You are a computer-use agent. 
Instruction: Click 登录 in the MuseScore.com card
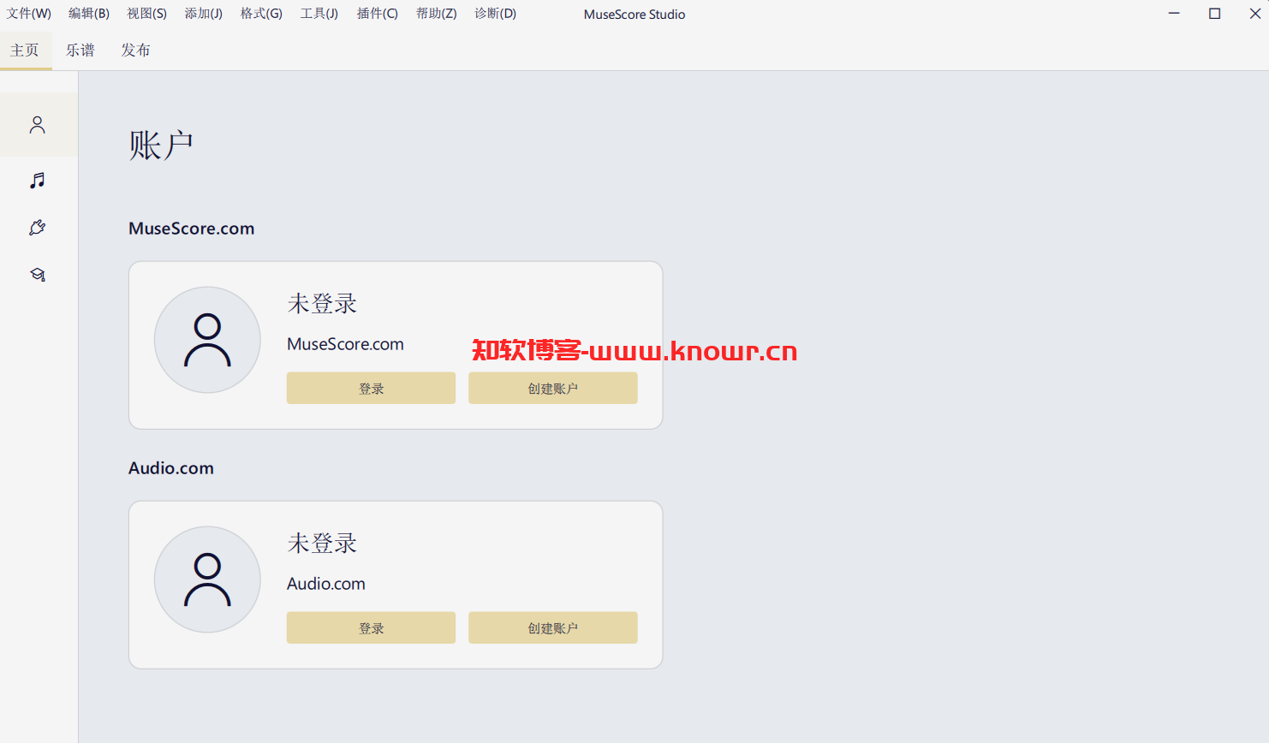pyautogui.click(x=371, y=389)
